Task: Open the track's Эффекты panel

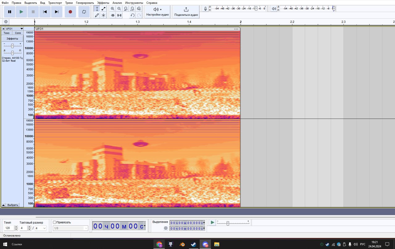Action: [12, 39]
